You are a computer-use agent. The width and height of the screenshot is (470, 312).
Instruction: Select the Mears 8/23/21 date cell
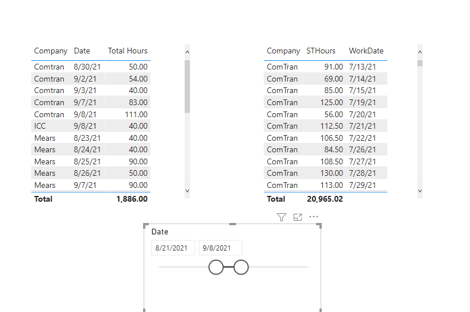pyautogui.click(x=87, y=138)
